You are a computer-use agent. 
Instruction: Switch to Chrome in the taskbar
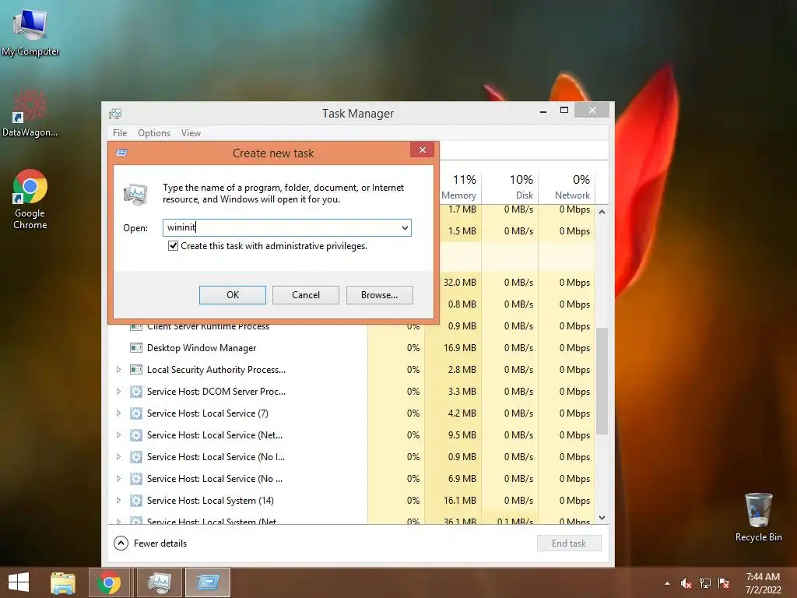pyautogui.click(x=109, y=582)
